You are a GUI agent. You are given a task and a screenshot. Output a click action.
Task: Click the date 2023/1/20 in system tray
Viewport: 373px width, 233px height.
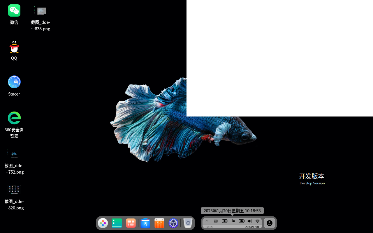pyautogui.click(x=252, y=227)
